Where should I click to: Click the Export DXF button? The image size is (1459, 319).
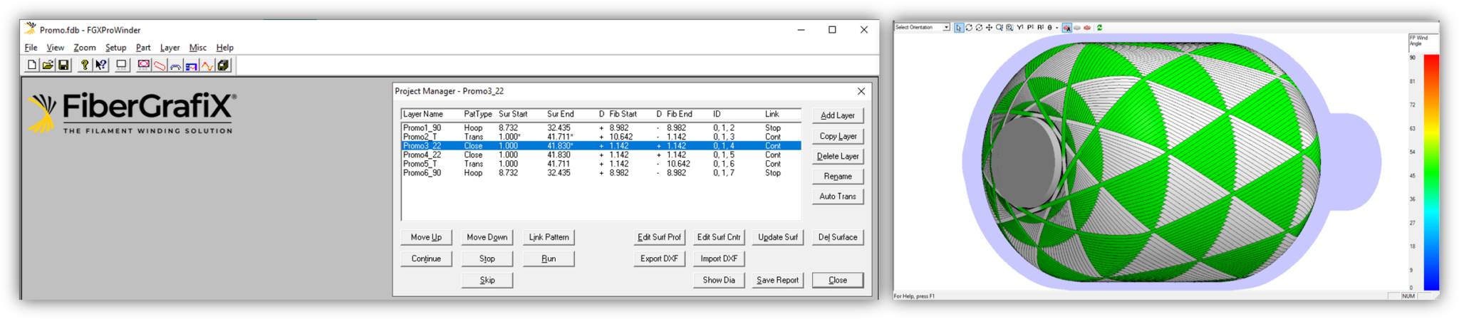(659, 258)
